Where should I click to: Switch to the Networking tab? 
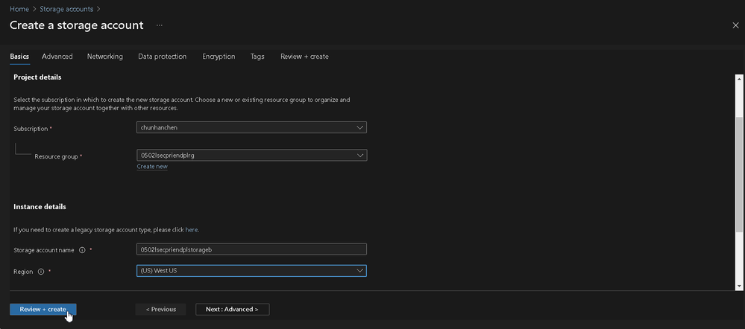[105, 57]
